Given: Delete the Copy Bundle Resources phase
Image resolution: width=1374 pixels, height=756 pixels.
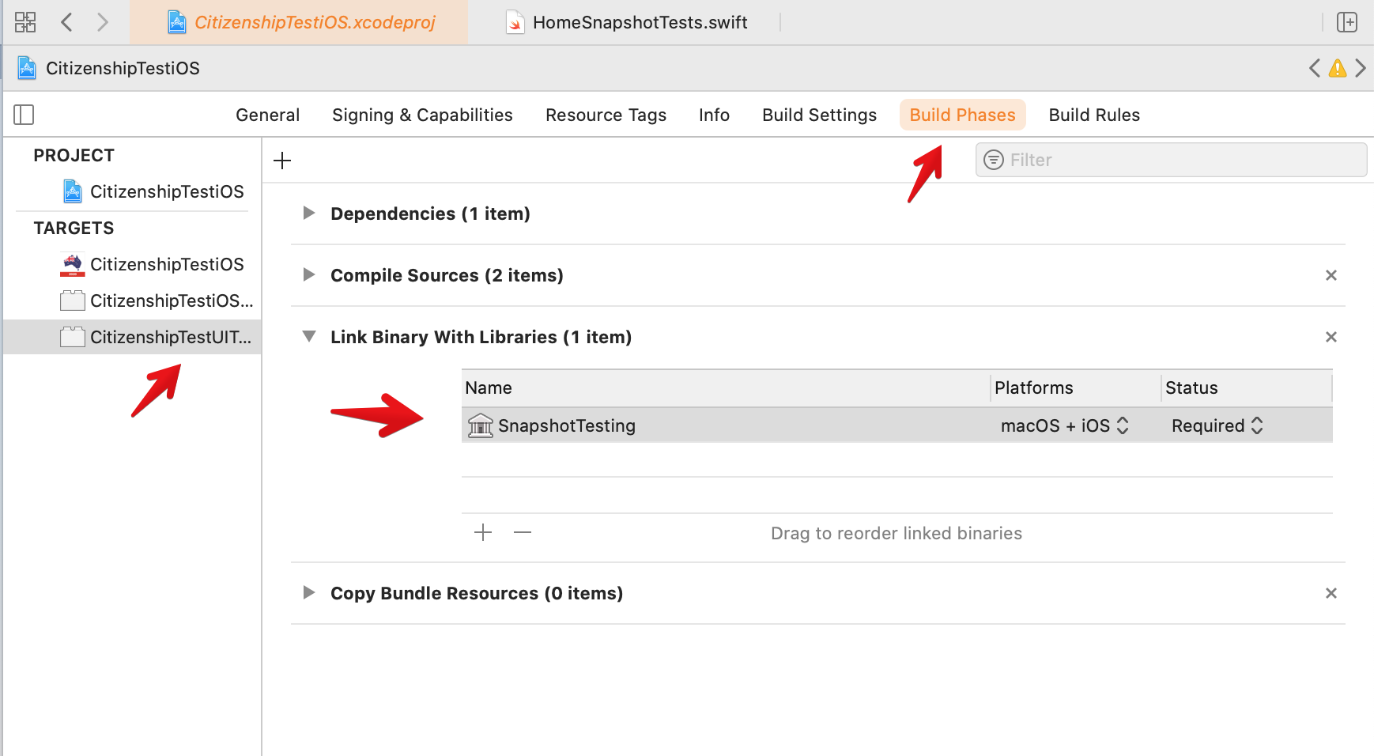Looking at the screenshot, I should pyautogui.click(x=1331, y=593).
